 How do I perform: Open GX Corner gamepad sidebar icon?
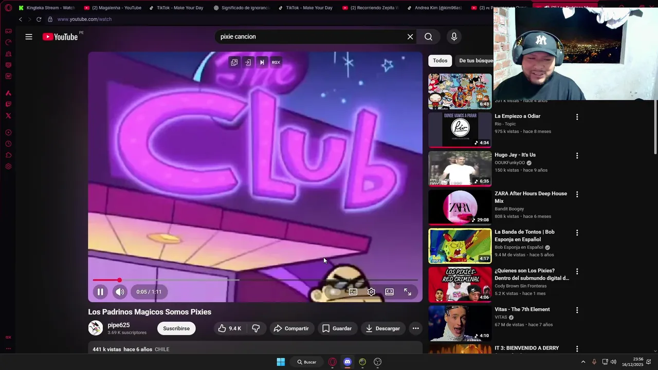(x=8, y=31)
